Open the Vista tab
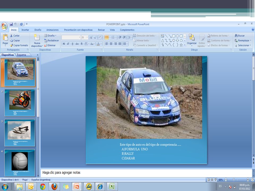Screen dimensions: 255x191 coord(112,30)
